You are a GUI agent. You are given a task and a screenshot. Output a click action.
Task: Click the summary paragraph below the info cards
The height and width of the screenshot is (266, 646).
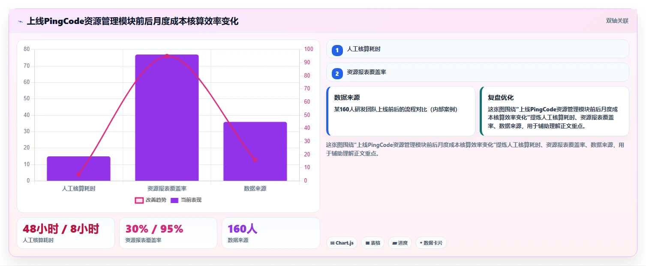click(475, 149)
